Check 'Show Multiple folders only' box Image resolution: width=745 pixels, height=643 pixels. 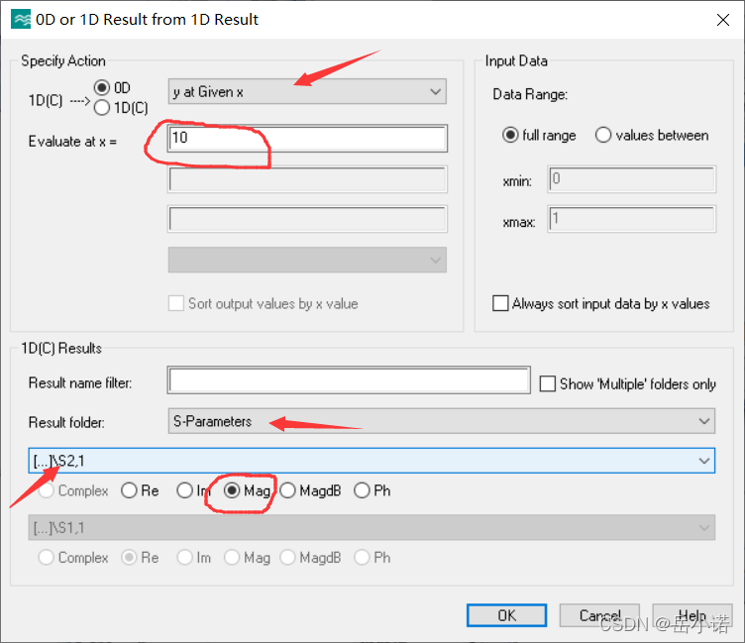pos(547,383)
